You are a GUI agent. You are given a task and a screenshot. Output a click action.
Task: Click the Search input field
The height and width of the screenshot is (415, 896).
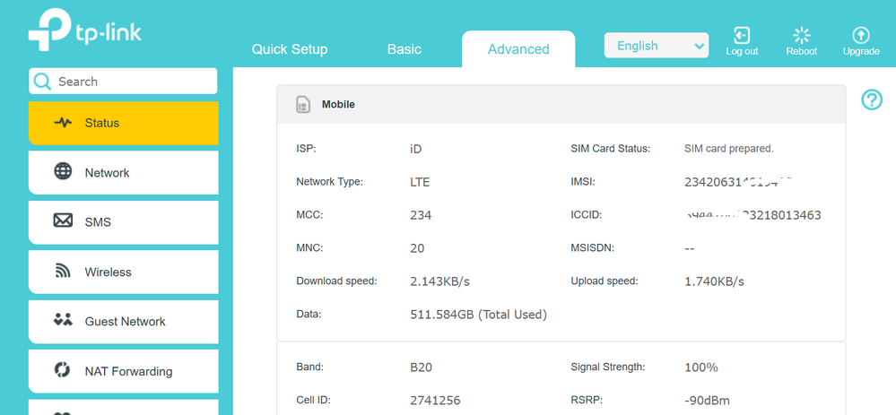pos(123,81)
